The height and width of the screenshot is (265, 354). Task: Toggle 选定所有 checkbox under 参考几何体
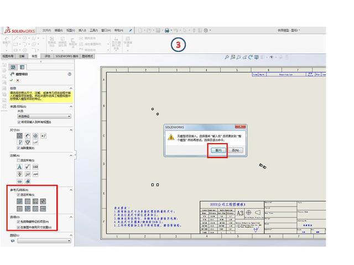click(x=19, y=195)
